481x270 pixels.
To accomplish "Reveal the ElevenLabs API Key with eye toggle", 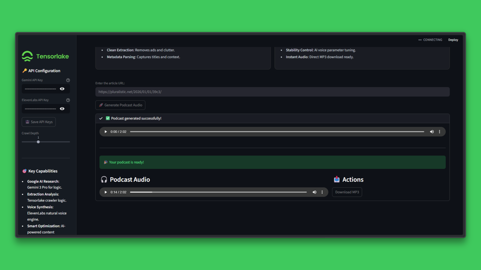I will (x=62, y=109).
